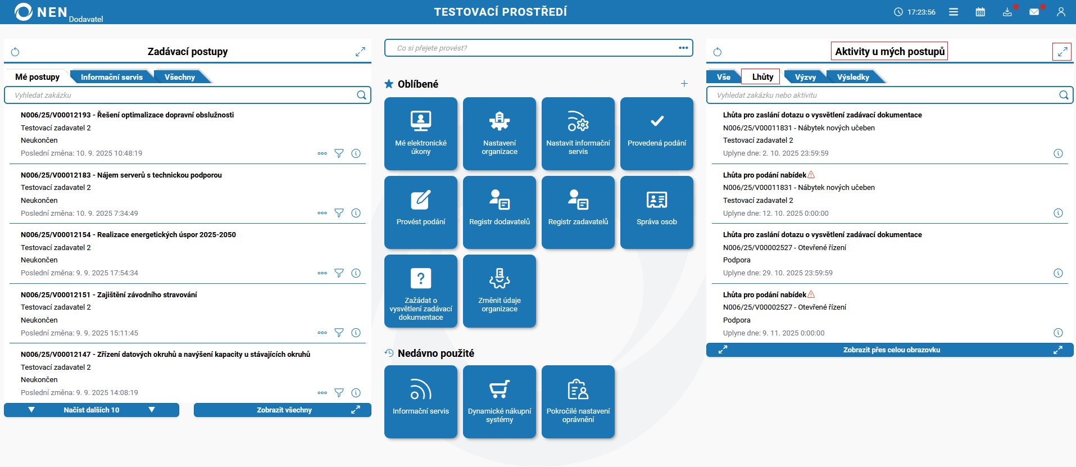Image resolution: width=1076 pixels, height=467 pixels.
Task: Open more options for N006/25/V00012183
Action: [322, 213]
